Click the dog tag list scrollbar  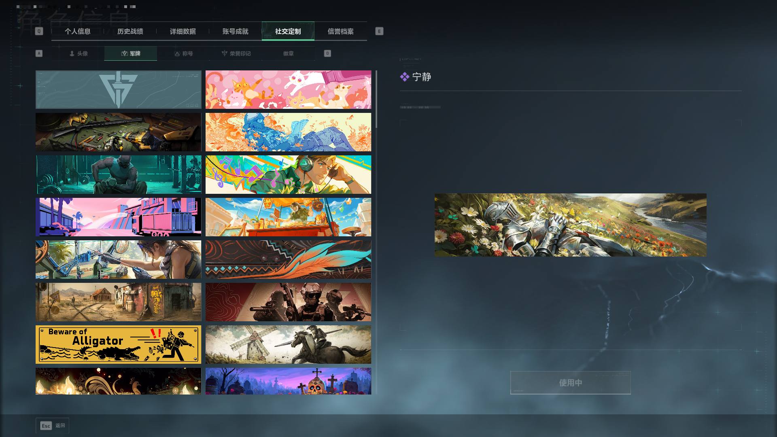point(376,99)
